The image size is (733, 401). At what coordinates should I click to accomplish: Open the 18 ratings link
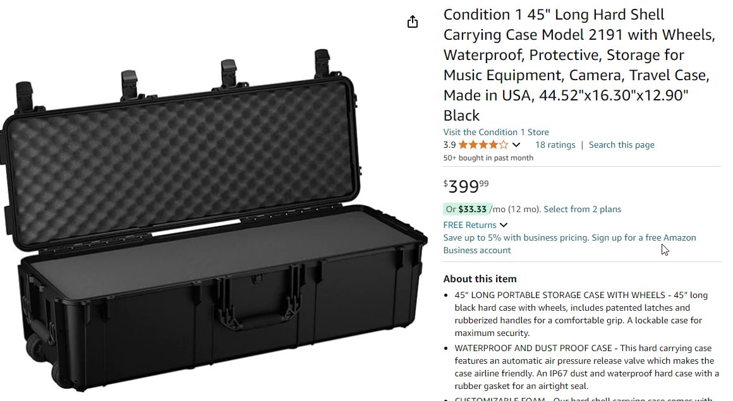click(x=555, y=145)
